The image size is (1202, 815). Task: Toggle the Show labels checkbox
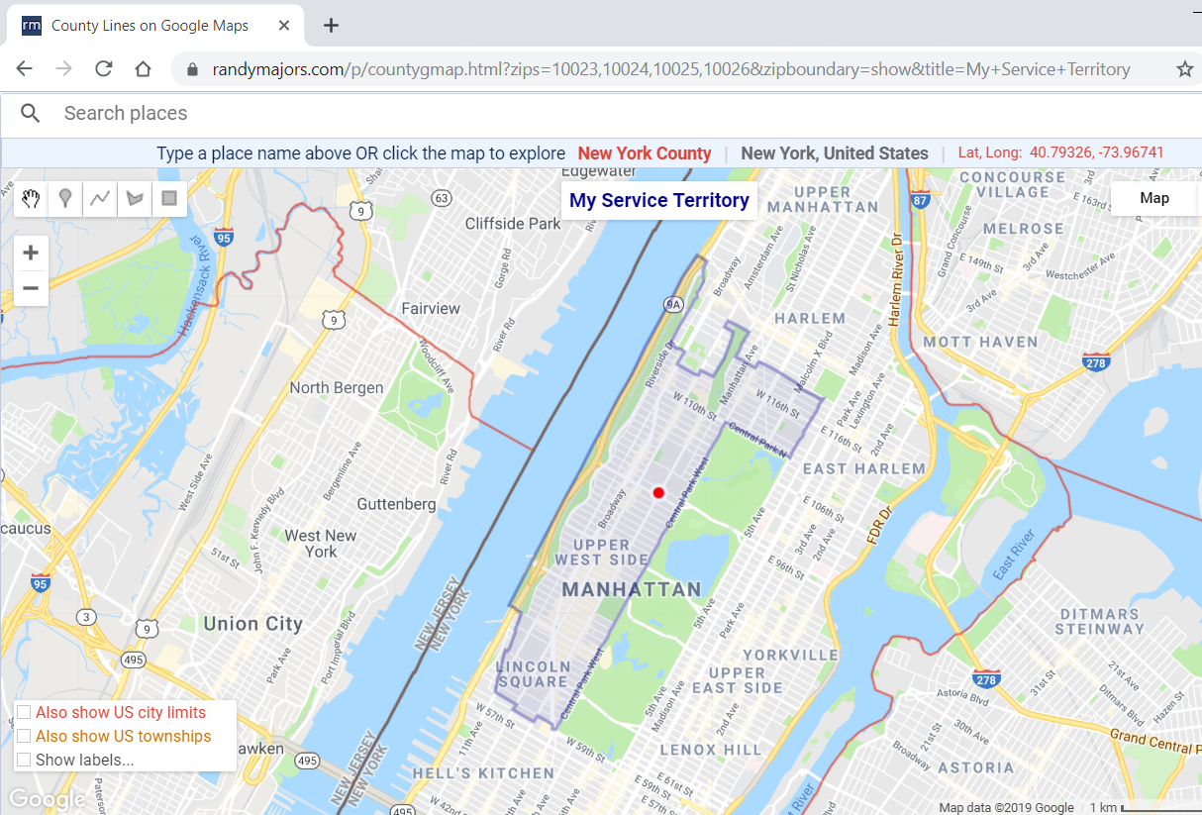coord(24,760)
